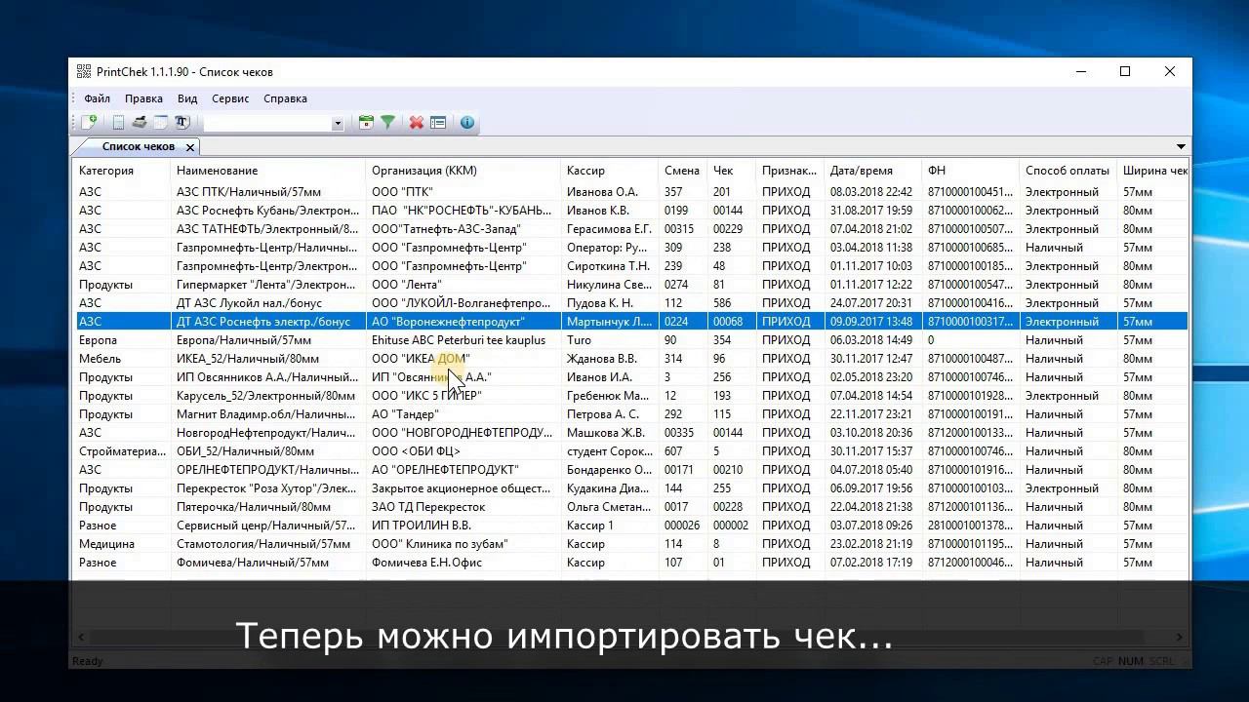The width and height of the screenshot is (1249, 702).
Task: Open the Файл menu
Action: pos(97,98)
